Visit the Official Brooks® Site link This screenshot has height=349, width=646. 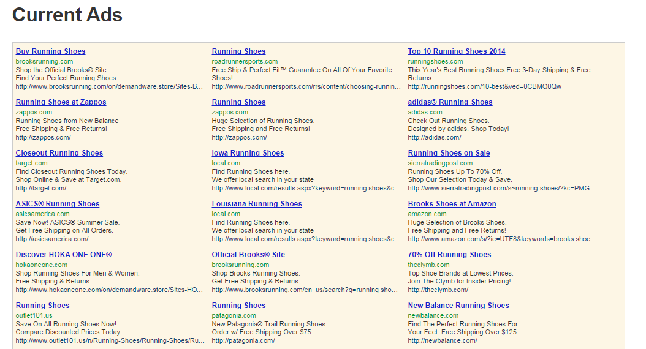tap(248, 255)
